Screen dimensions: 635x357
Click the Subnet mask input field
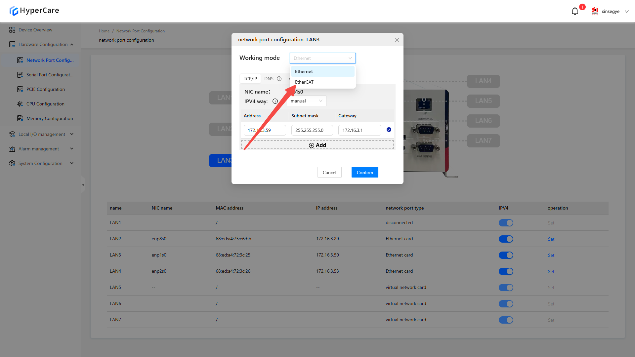pyautogui.click(x=312, y=130)
